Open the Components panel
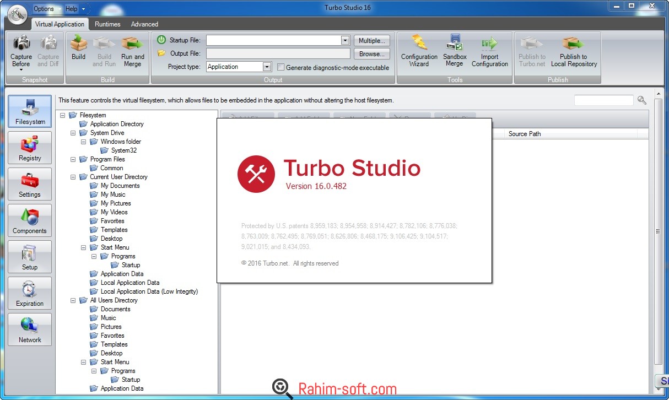 30,220
